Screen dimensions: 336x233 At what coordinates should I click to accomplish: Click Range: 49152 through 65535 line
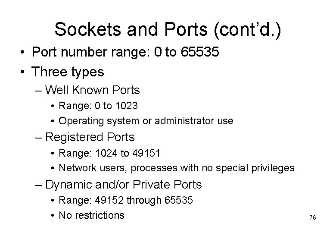(x=126, y=200)
